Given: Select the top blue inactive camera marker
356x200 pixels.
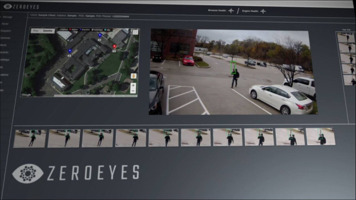Looking at the screenshot, I should pyautogui.click(x=100, y=35).
